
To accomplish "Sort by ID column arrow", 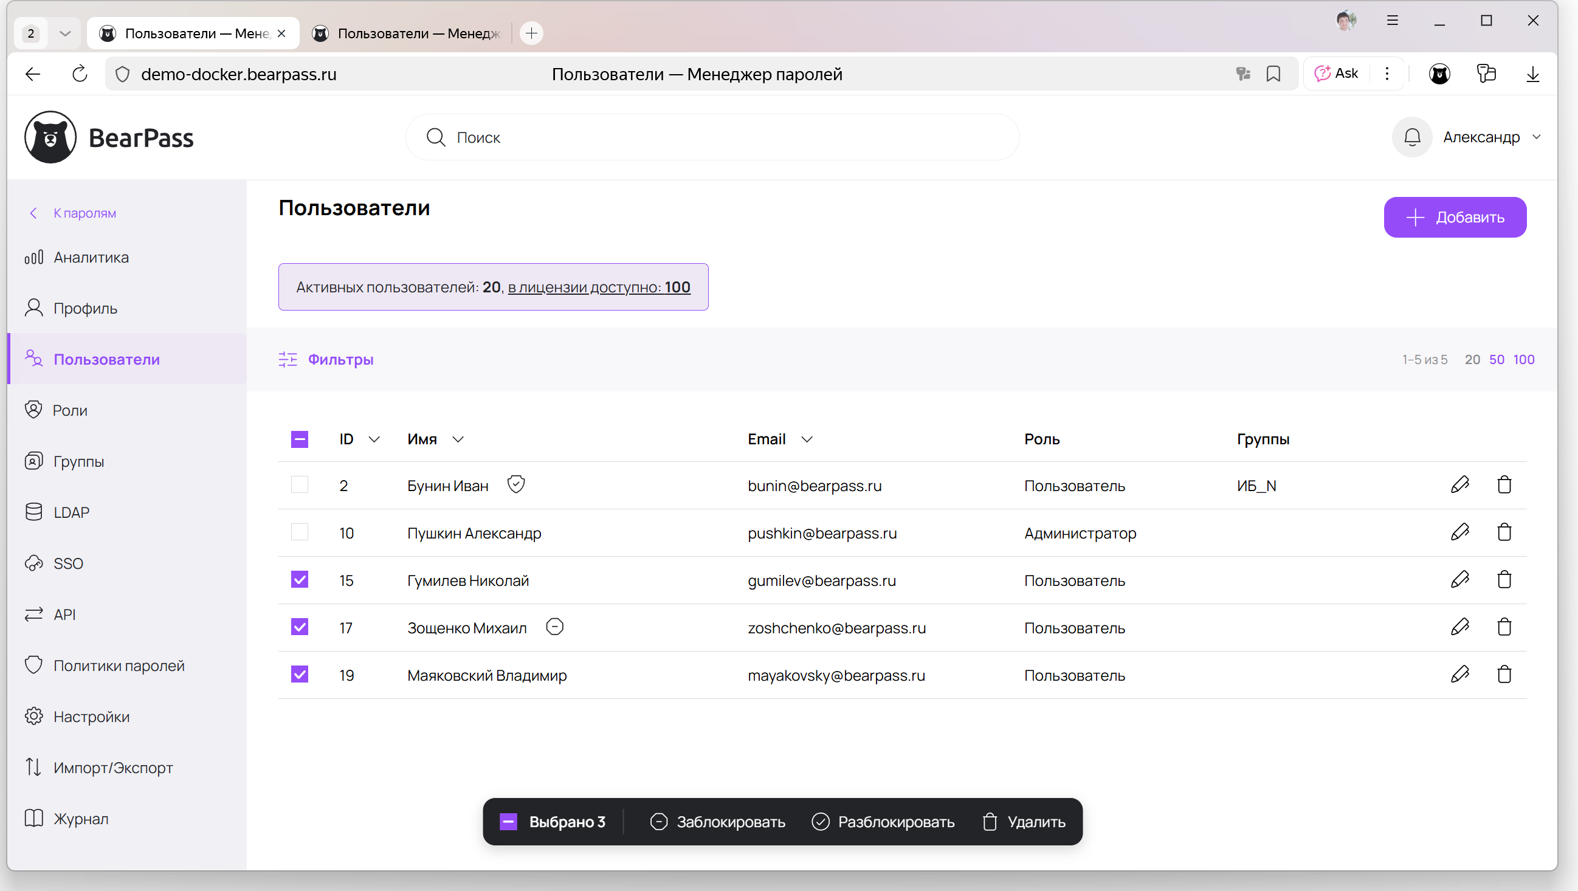I will point(374,439).
